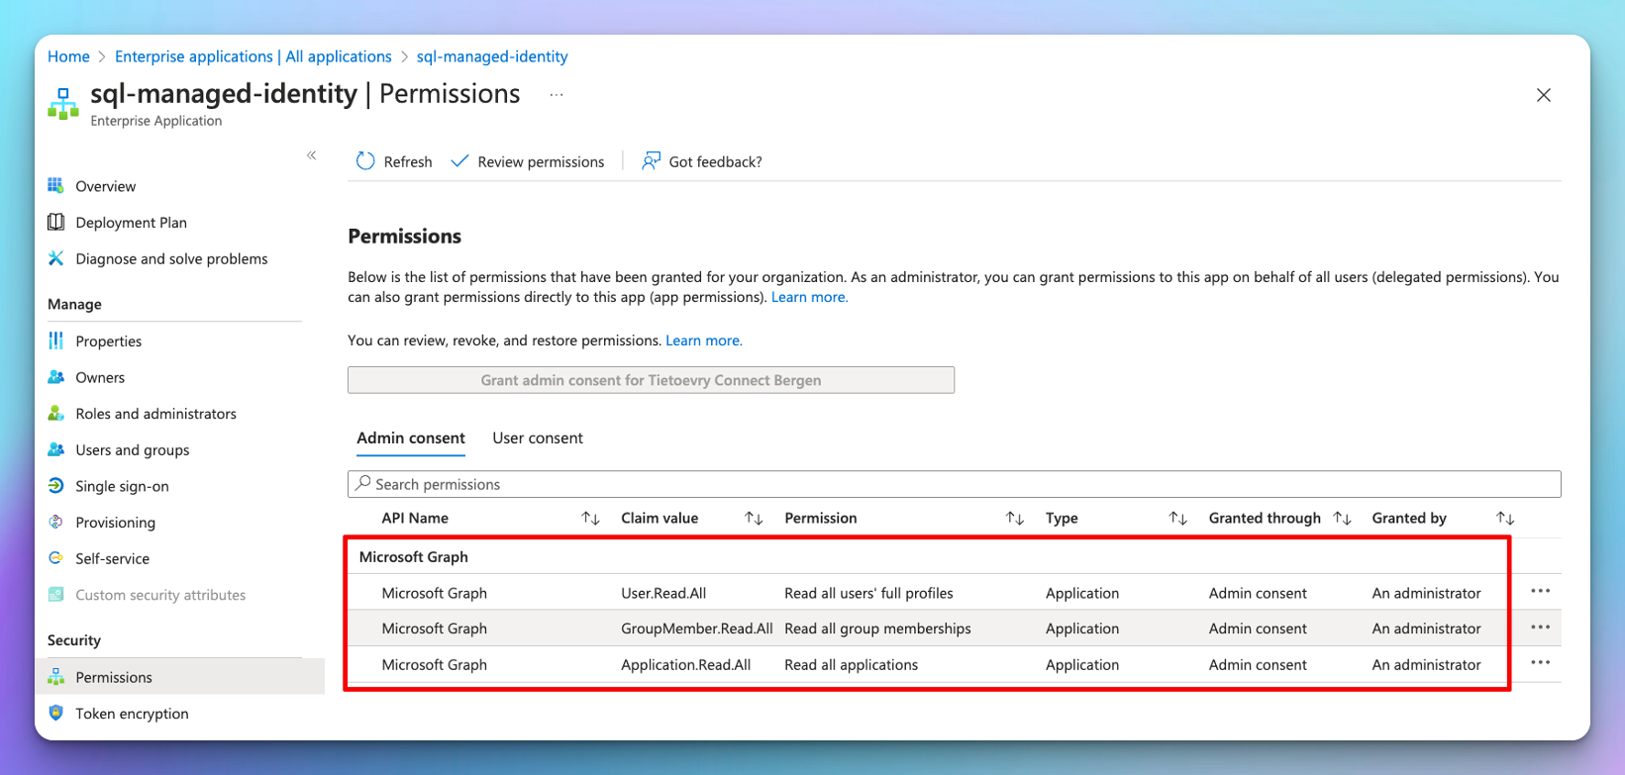Click Read all group memberships text

coord(877,629)
